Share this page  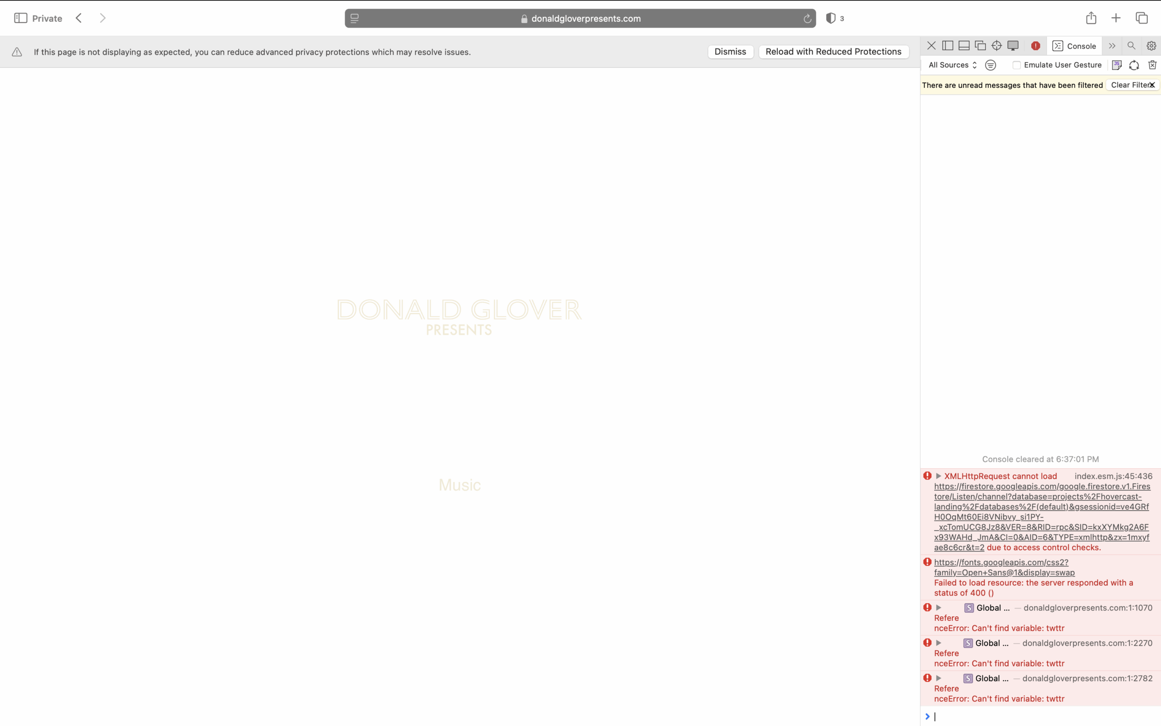tap(1091, 18)
